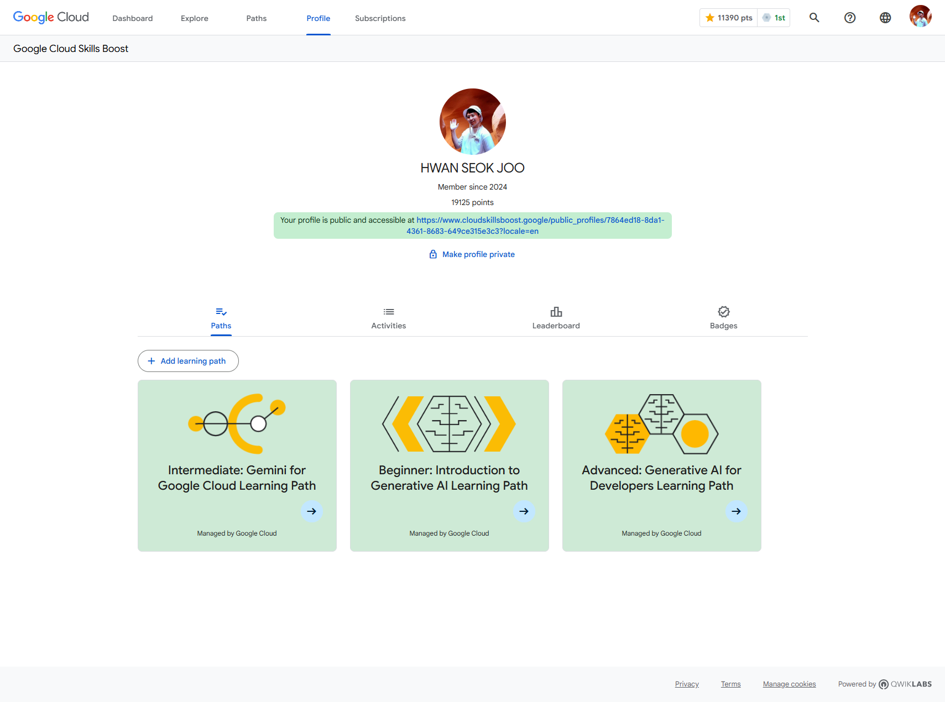Switch to the Leaderboard tab

pos(556,319)
